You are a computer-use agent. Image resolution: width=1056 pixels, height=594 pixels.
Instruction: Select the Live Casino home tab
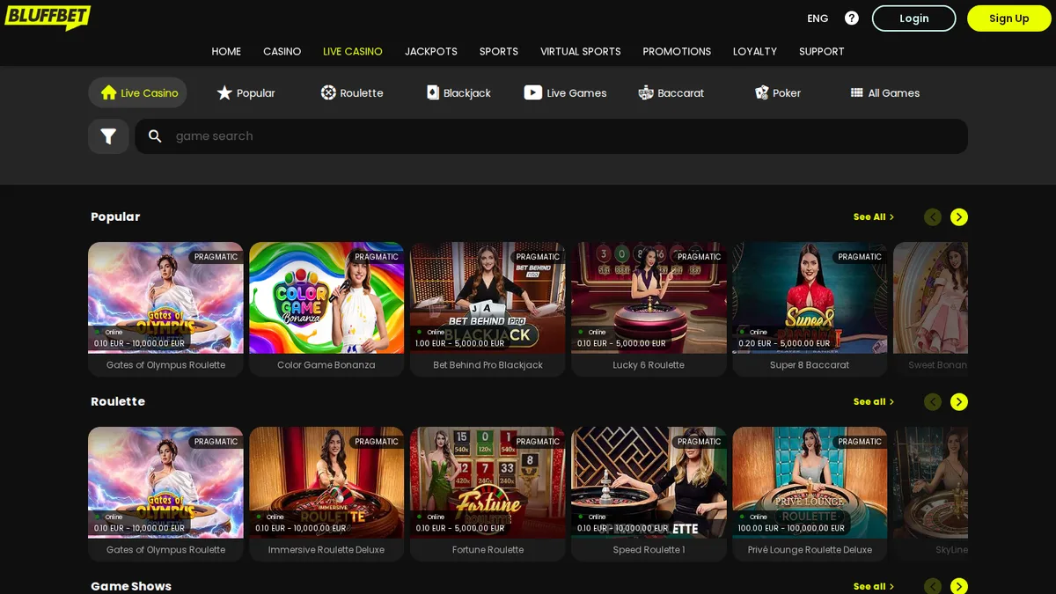point(137,92)
